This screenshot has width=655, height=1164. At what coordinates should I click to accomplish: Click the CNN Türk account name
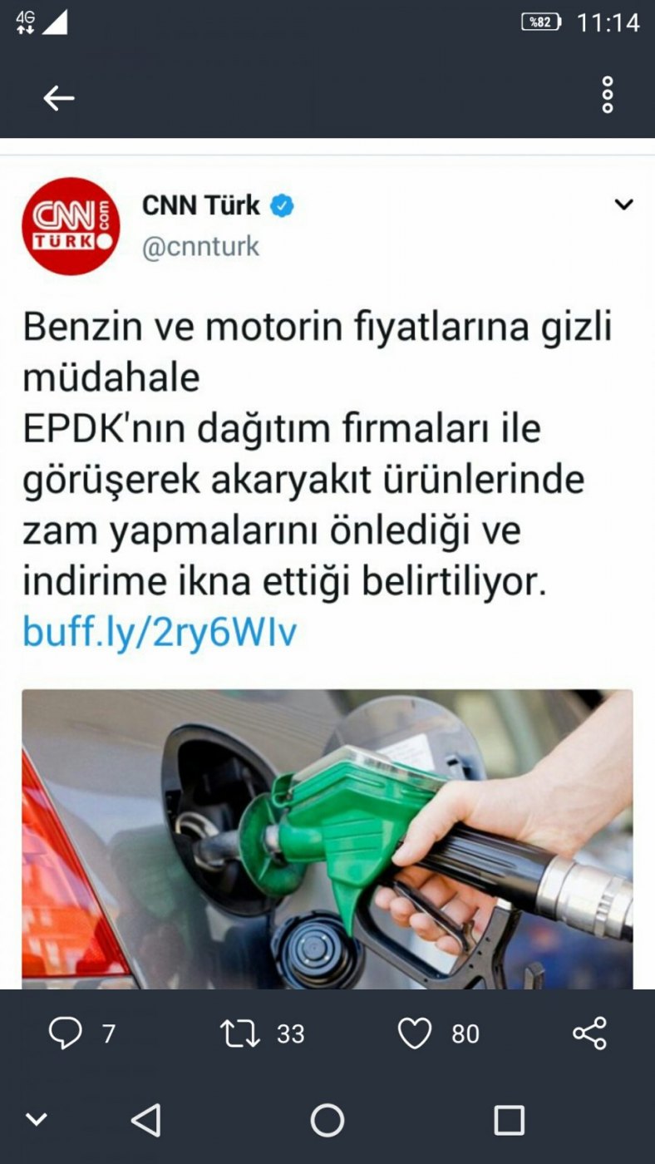[x=201, y=205]
